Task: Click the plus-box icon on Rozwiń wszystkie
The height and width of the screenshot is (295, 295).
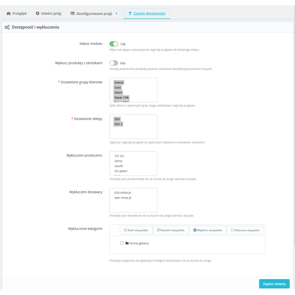Action: point(158,230)
